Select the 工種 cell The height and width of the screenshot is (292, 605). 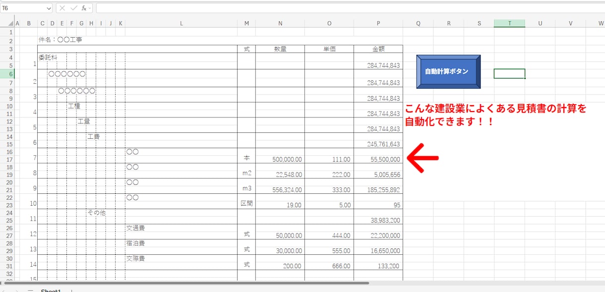[x=74, y=106]
